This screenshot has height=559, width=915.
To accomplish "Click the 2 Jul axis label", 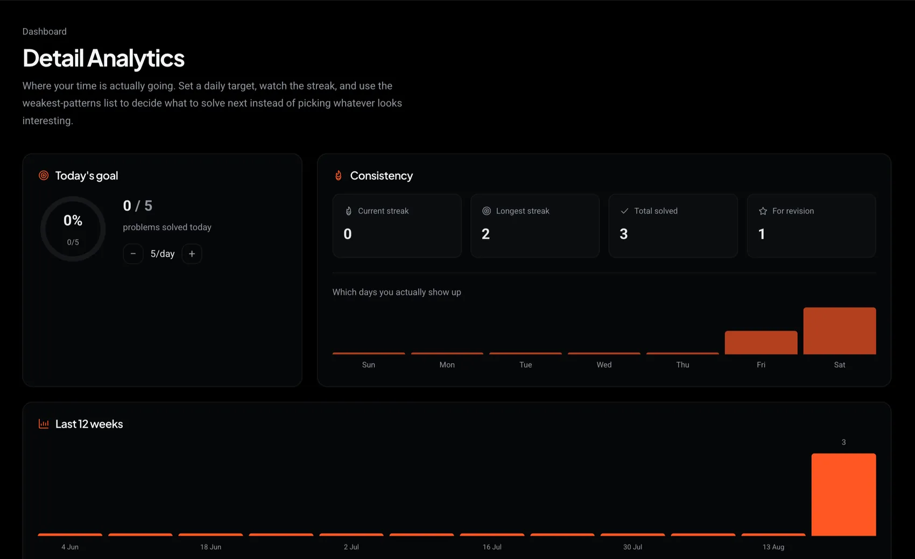I will point(351,547).
